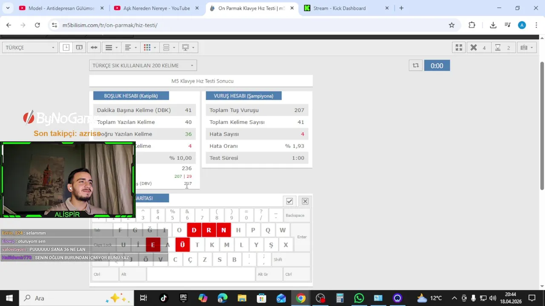The image size is (545, 306).
Task: Open Epic Games from taskbar
Action: pos(184,298)
